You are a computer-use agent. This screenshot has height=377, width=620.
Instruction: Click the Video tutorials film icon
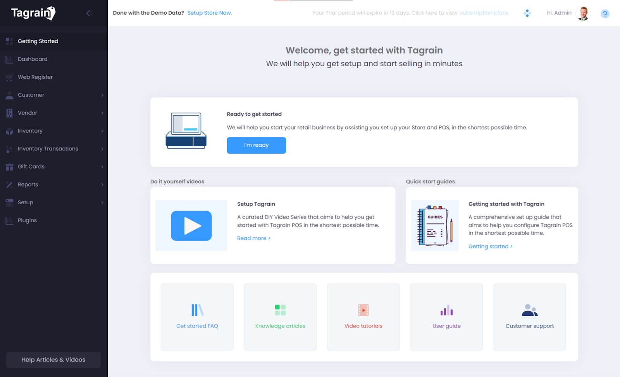[x=363, y=310]
